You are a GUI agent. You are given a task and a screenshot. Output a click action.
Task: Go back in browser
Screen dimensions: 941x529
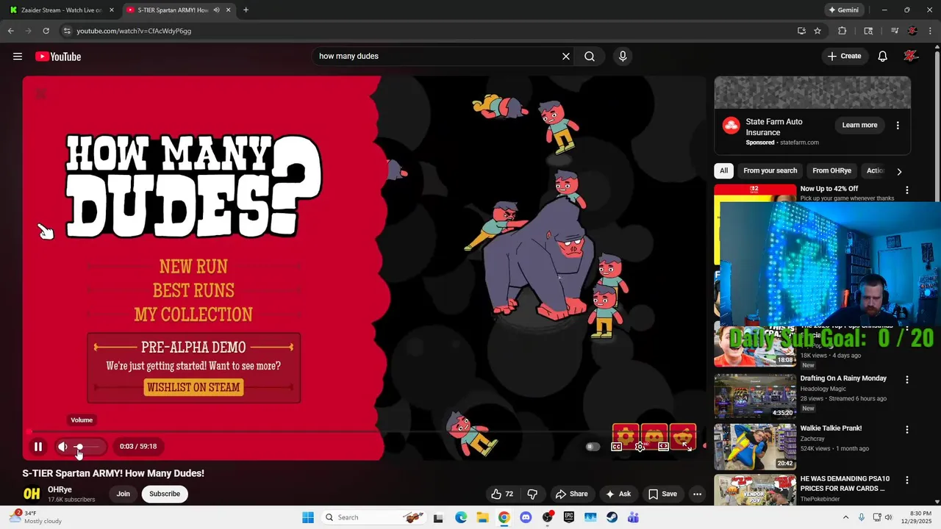[x=11, y=31]
